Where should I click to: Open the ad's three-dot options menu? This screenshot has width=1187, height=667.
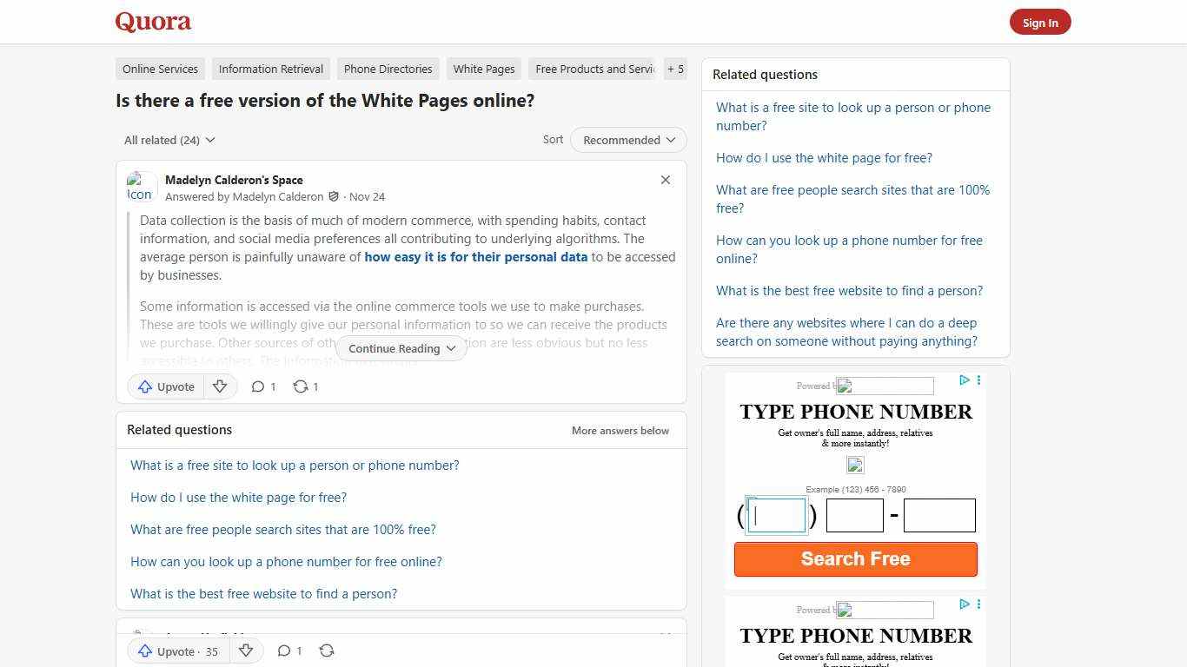tap(978, 380)
